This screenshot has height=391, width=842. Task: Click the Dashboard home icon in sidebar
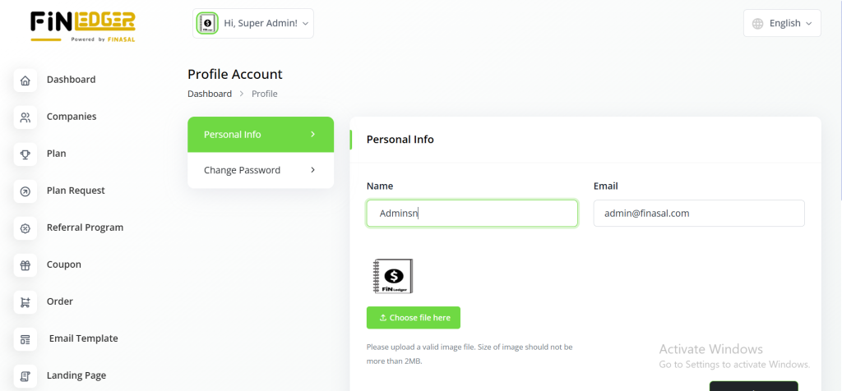(25, 80)
